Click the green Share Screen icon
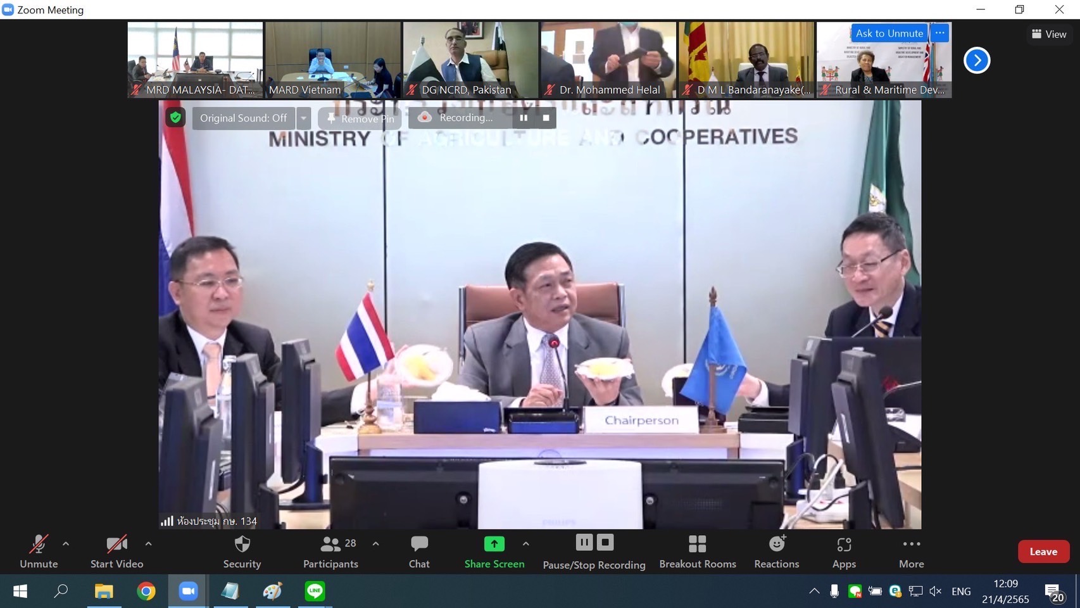This screenshot has width=1080, height=608. [494, 544]
